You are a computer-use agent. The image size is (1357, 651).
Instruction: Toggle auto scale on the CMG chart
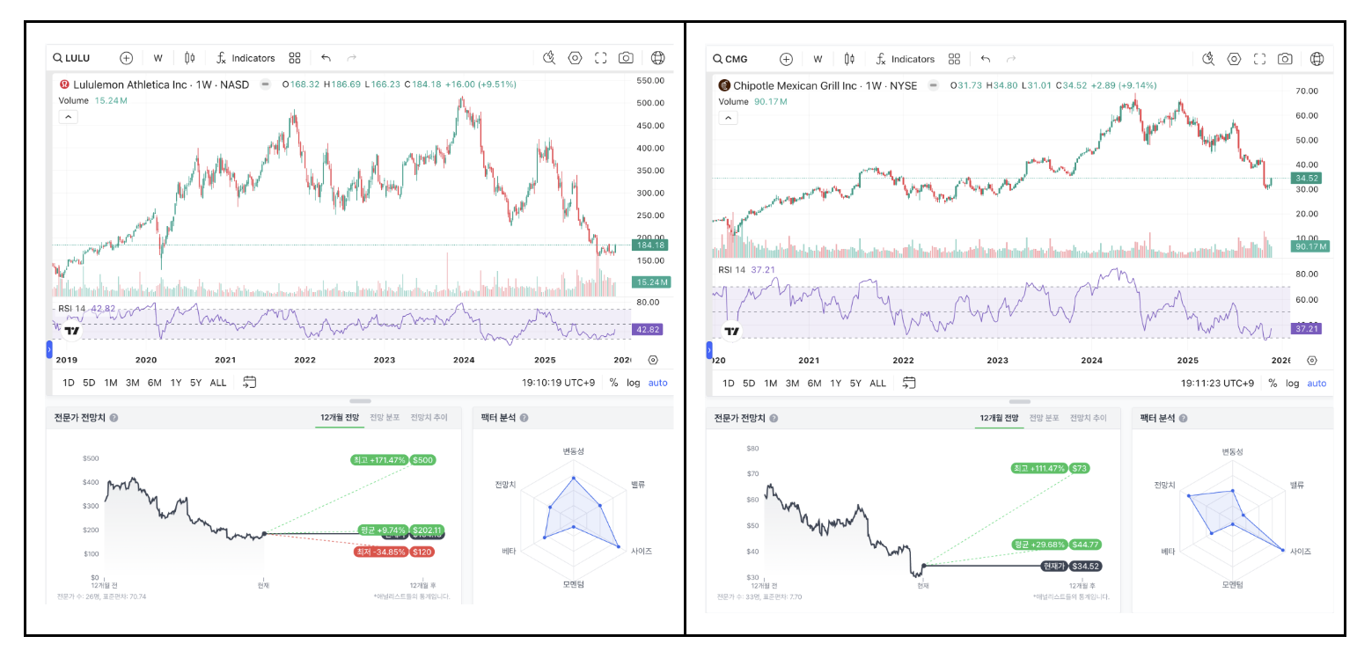(1317, 383)
